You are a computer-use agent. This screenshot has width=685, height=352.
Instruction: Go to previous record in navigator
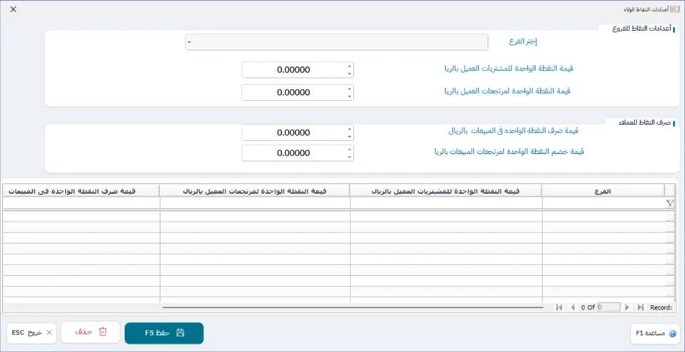[x=573, y=308]
